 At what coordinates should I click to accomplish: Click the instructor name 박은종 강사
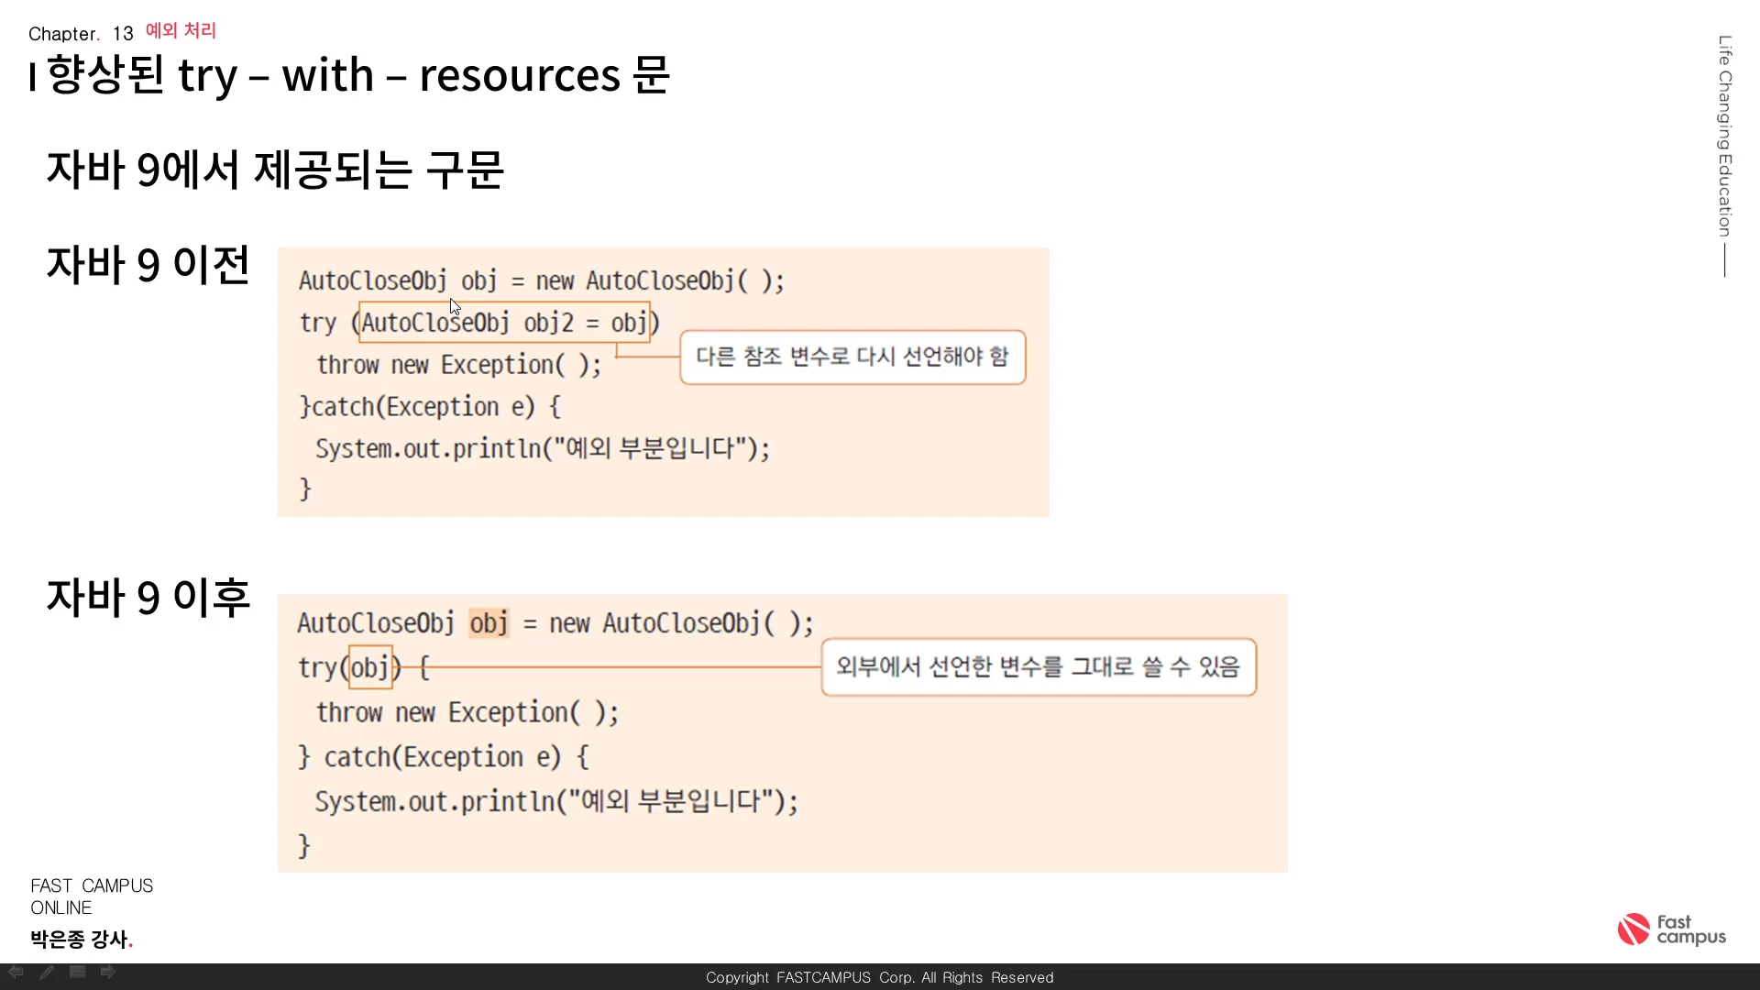point(81,939)
